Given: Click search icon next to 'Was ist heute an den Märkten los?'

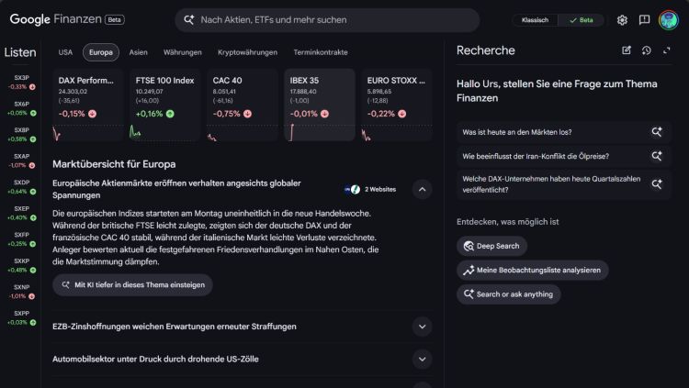Looking at the screenshot, I should point(657,132).
